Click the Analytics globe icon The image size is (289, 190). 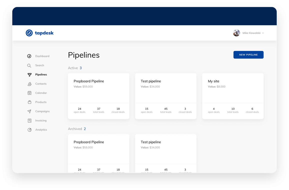(29, 130)
